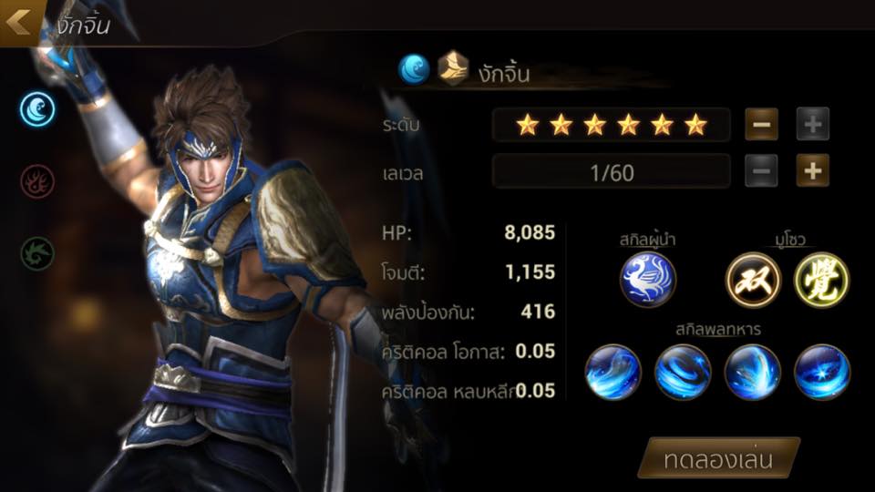Open the second swirl officer skill
The height and width of the screenshot is (492, 875).
(x=683, y=372)
